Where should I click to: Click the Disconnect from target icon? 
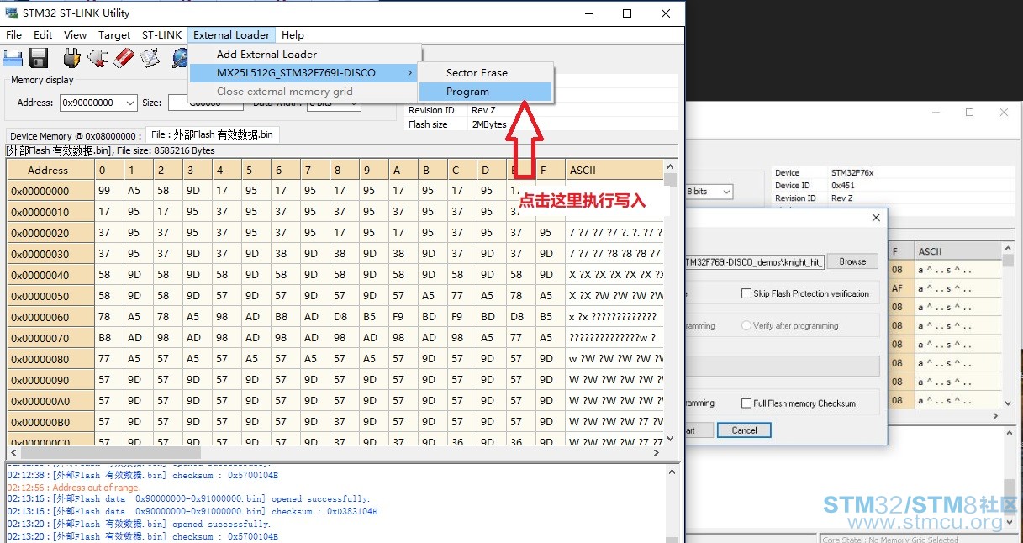point(98,58)
